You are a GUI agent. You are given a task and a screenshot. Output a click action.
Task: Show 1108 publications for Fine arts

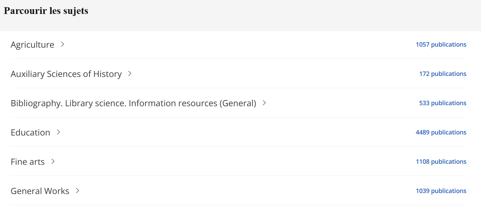(441, 162)
